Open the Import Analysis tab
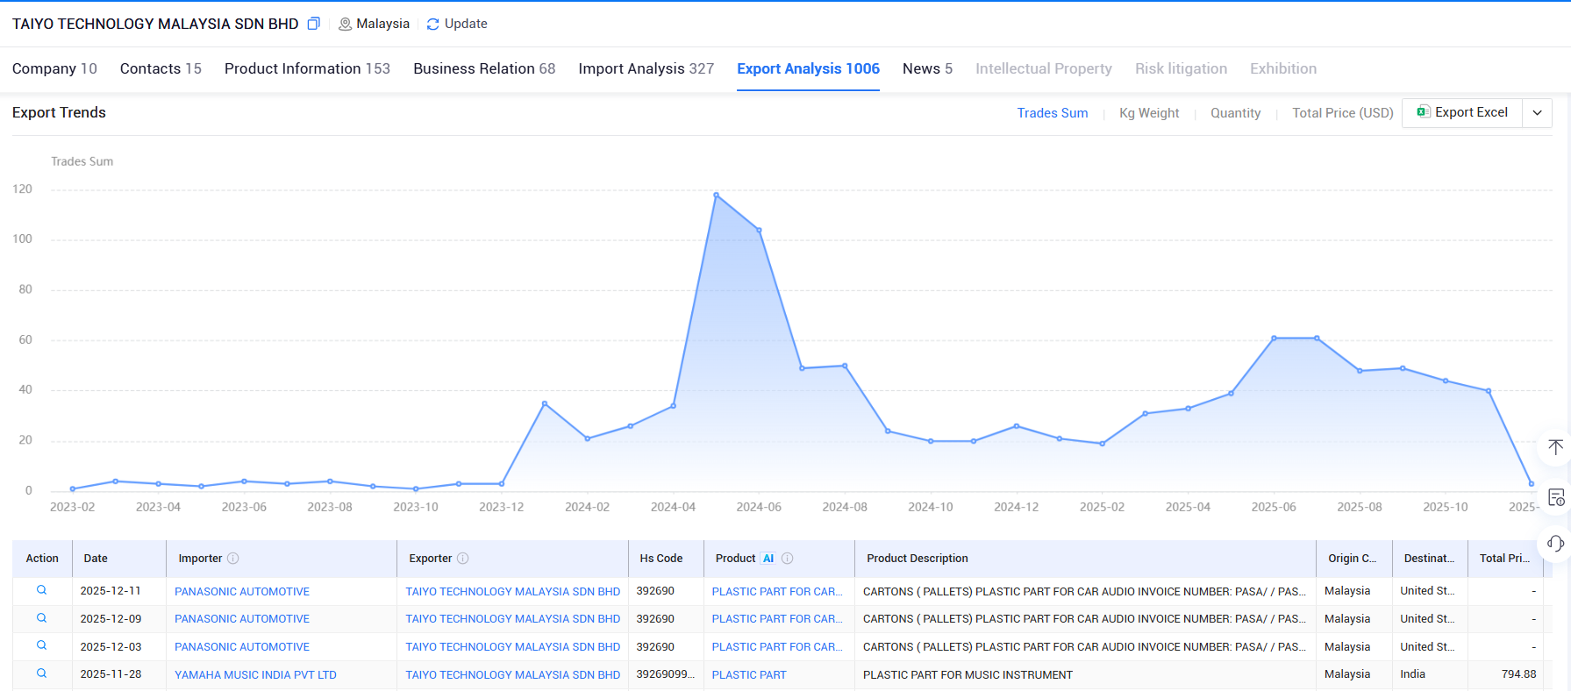This screenshot has height=691, width=1571. coord(646,68)
